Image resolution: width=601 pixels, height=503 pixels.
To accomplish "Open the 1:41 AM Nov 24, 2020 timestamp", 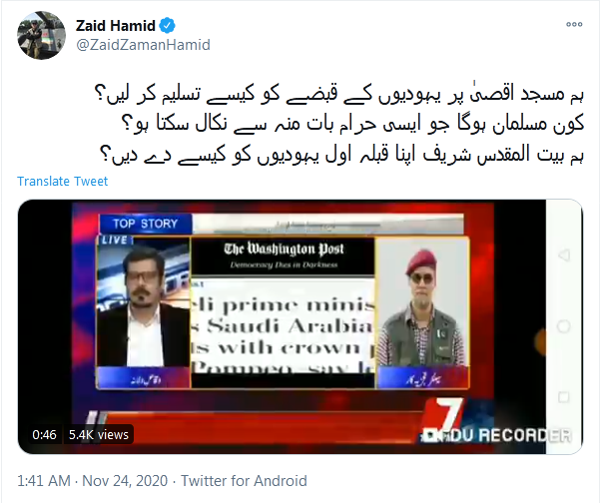I will pos(93,481).
